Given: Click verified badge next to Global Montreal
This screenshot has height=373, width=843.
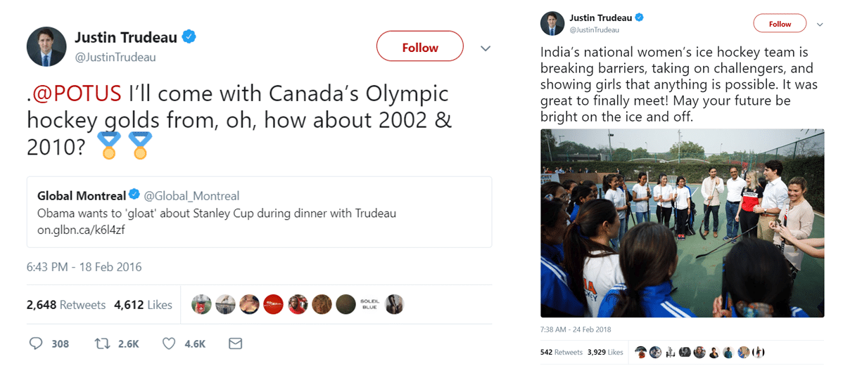Looking at the screenshot, I should (x=135, y=195).
